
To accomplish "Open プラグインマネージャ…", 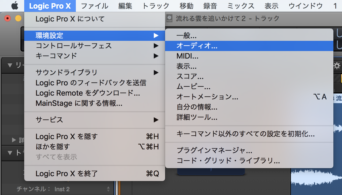I will pos(249,150).
